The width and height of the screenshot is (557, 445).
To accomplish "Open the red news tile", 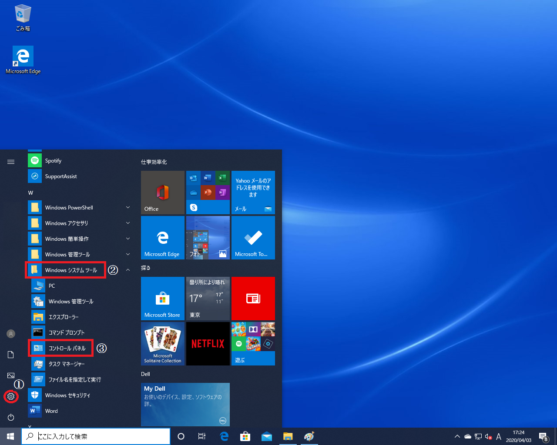I will (x=253, y=299).
